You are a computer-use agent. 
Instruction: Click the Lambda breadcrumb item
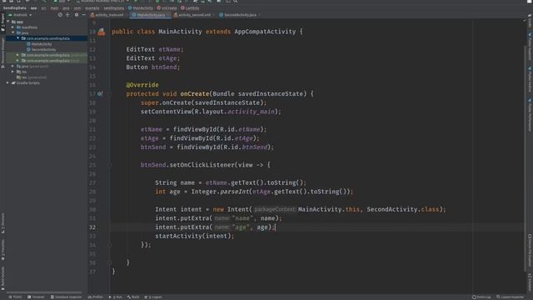(191, 7)
